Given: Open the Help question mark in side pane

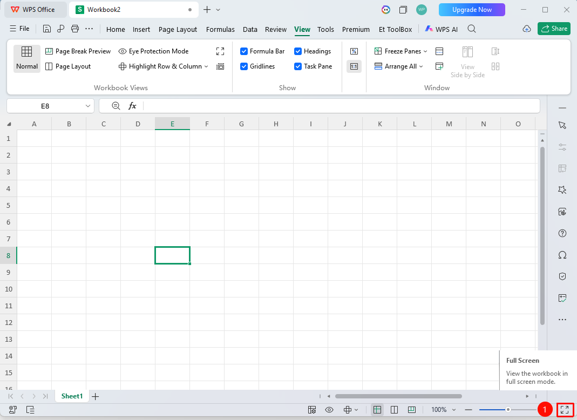Looking at the screenshot, I should point(562,233).
